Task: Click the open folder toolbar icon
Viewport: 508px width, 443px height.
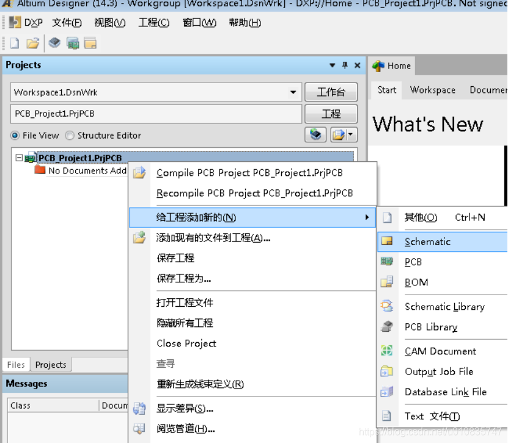Action: [x=33, y=43]
